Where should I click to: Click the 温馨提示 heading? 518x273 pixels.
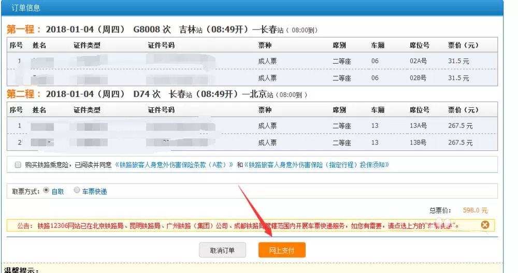pos(21,270)
